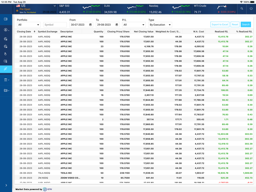Viewport: 256px width, 192px height.
Task: Click the blue Search button
Action: 246,25
